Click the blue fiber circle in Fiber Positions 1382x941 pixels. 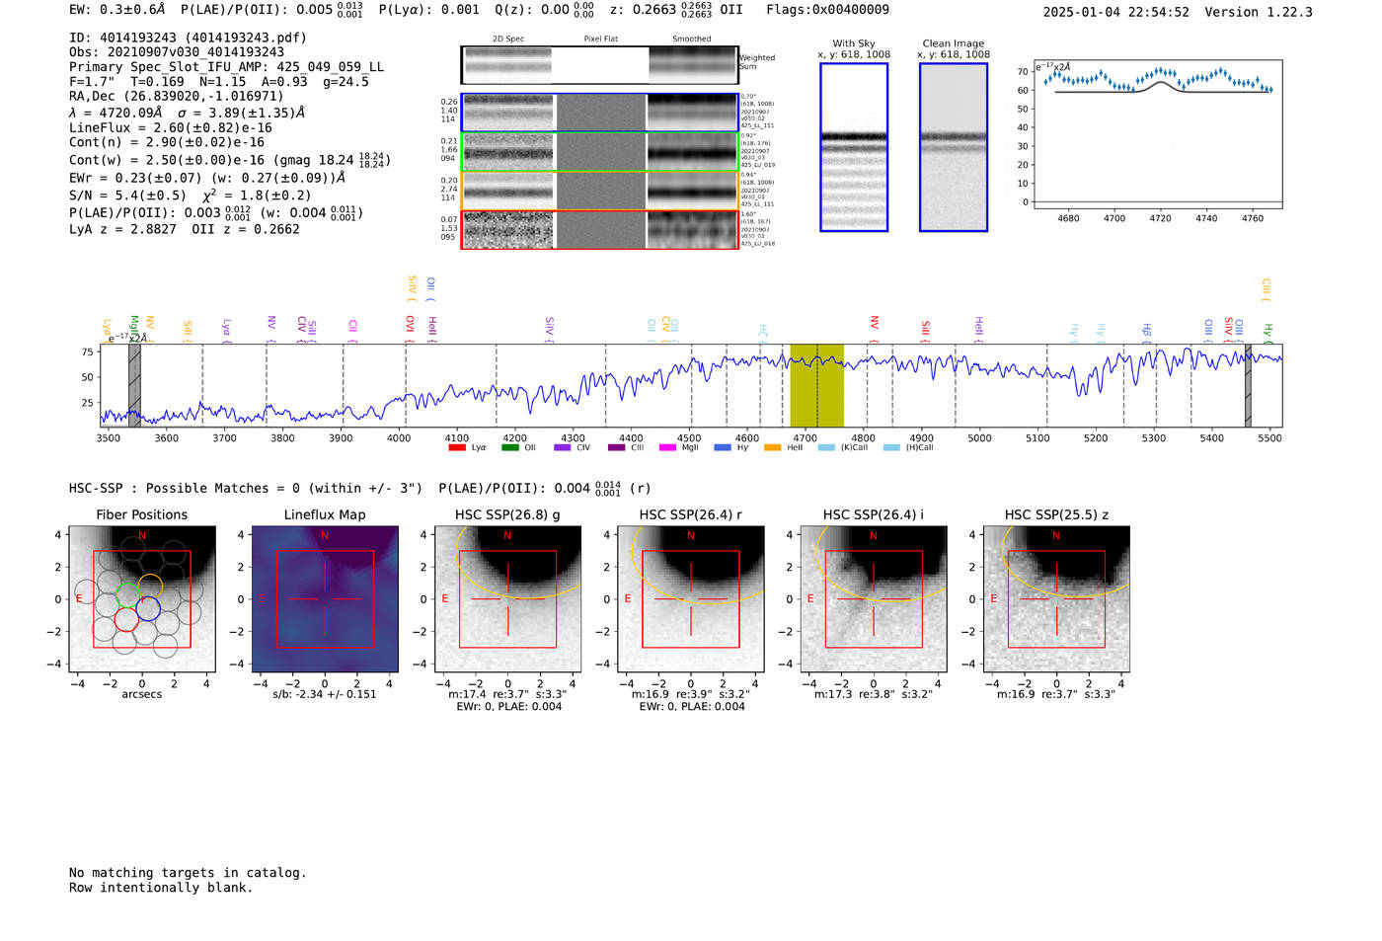point(148,609)
